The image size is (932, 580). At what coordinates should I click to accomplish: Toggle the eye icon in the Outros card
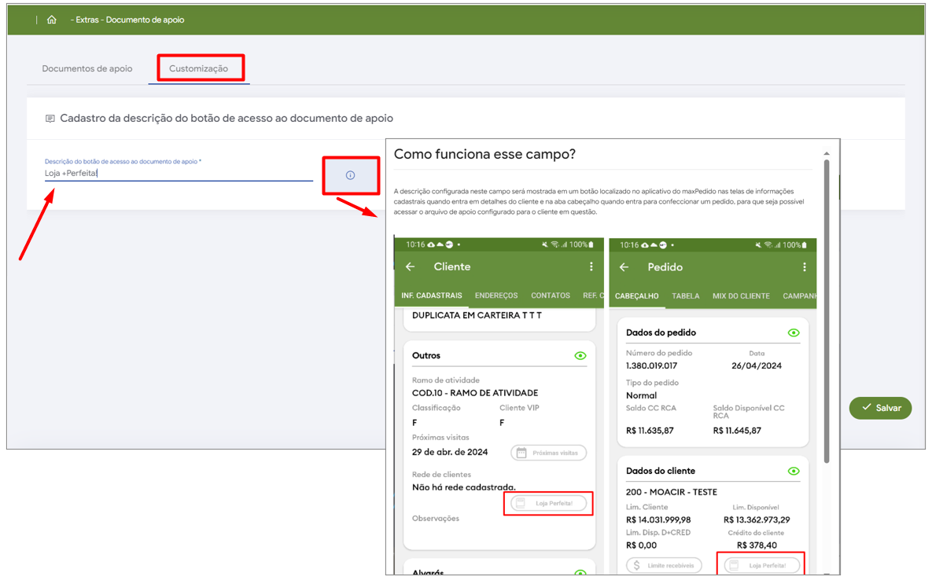coord(580,356)
